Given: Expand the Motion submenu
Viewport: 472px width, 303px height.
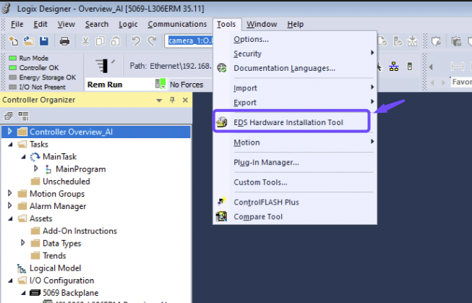Looking at the screenshot, I should (246, 142).
